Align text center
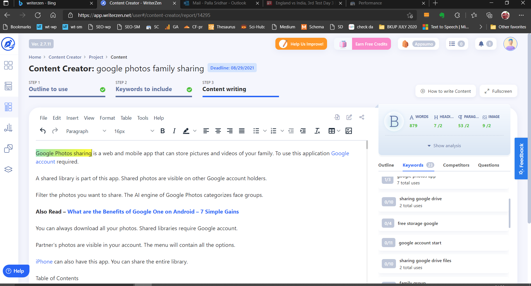Viewport: 531px width, 286px height. (x=218, y=131)
